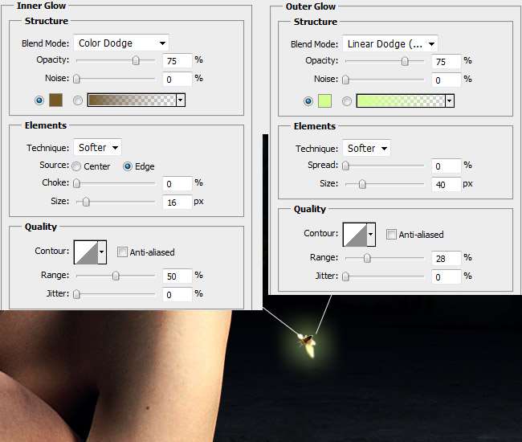Image resolution: width=522 pixels, height=442 pixels.
Task: Open the Inner Glow Blend Mode dropdown
Action: point(120,43)
